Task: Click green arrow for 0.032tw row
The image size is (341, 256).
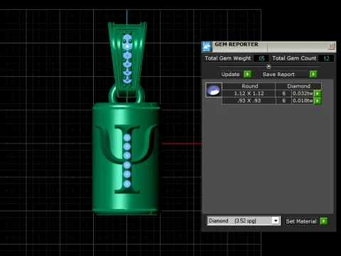Action: [318, 93]
